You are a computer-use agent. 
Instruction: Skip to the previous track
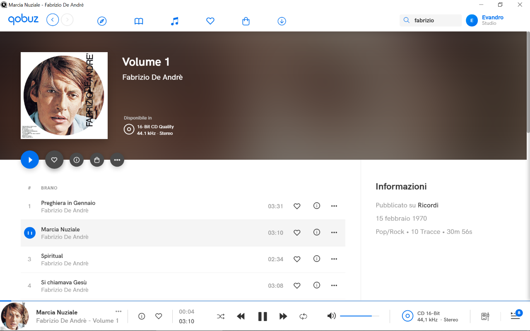241,317
